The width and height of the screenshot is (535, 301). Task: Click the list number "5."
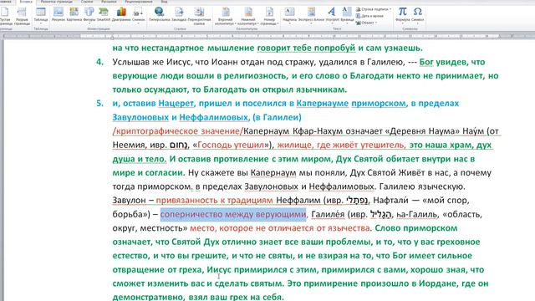pos(99,104)
